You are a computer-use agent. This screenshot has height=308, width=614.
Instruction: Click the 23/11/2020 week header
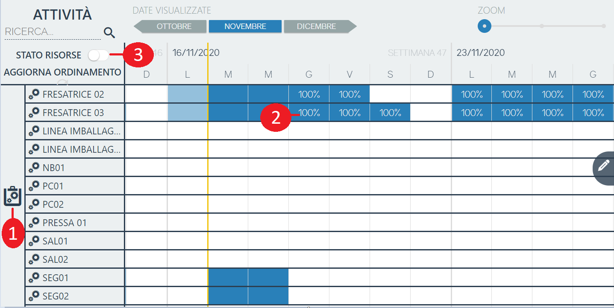click(480, 53)
